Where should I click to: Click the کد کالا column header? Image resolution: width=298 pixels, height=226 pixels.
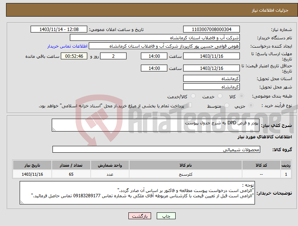click(x=261, y=165)
